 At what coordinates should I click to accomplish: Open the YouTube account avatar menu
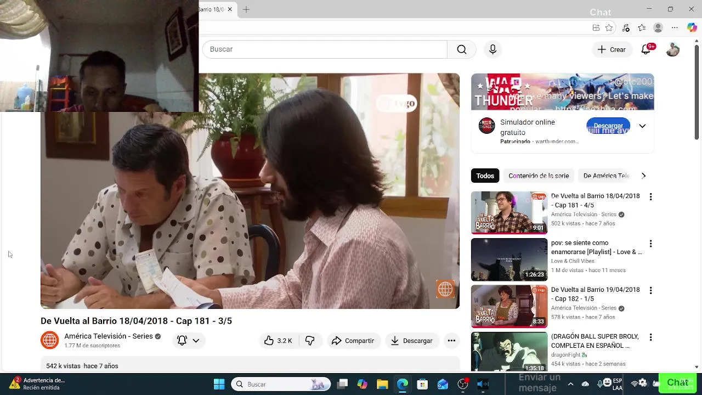(x=673, y=49)
